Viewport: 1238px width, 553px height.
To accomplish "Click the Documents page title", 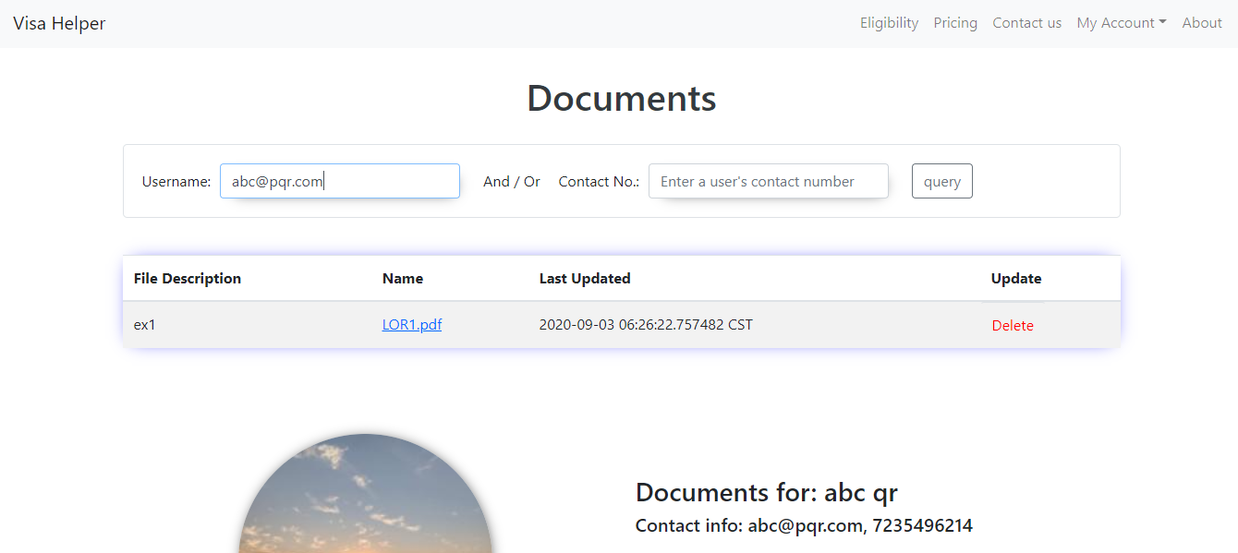I will tap(622, 98).
